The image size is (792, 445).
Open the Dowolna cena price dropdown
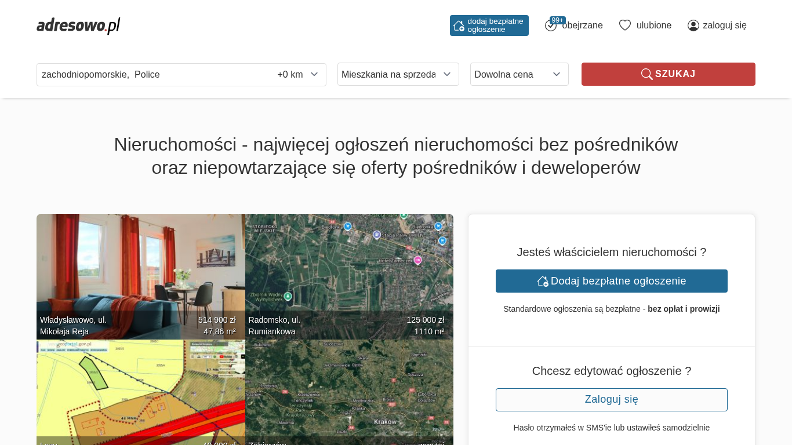click(x=518, y=74)
